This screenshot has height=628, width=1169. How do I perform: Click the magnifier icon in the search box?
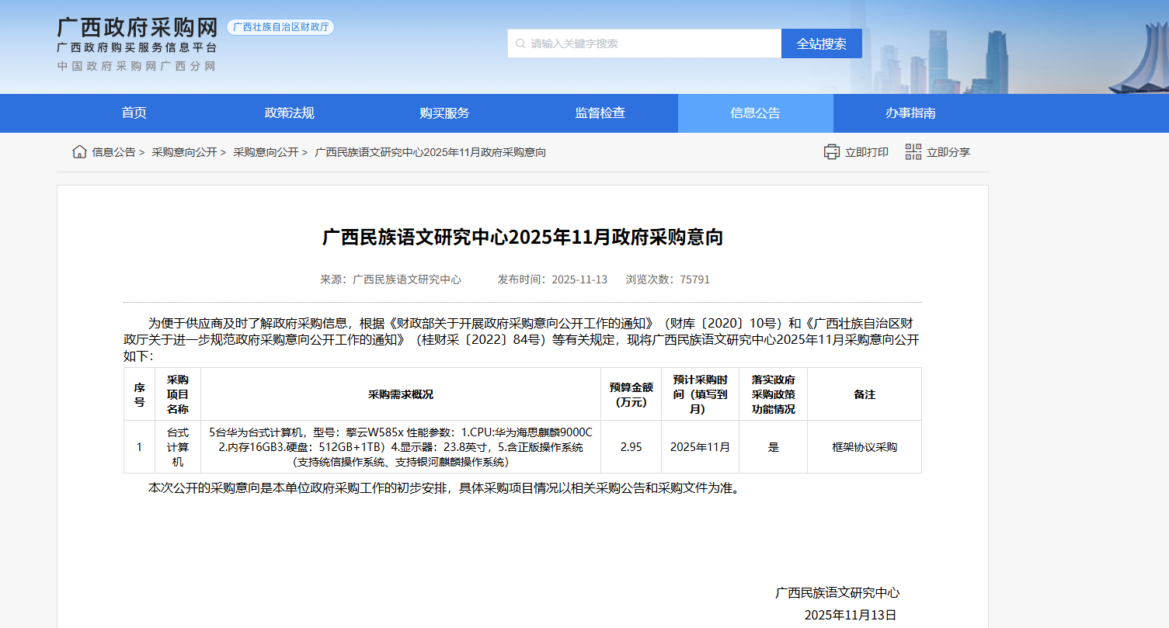pos(520,43)
